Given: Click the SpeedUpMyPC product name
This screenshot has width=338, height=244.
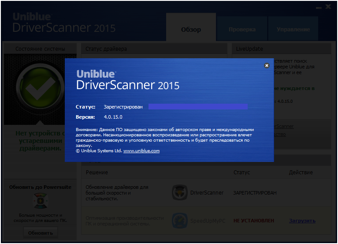Looking at the screenshot, I should pyautogui.click(x=208, y=221).
